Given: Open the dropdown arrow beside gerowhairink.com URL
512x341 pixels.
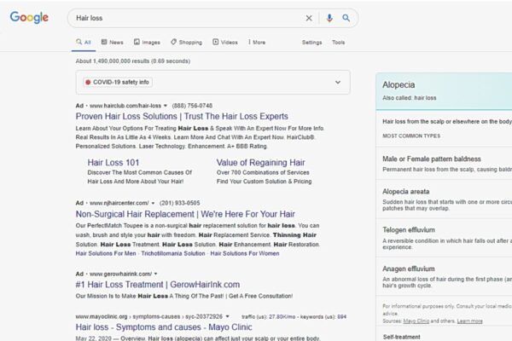Looking at the screenshot, I should coord(156,274).
